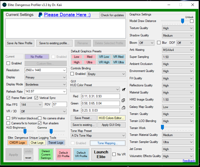Open the Anti Aliasing dropdown

178,50
